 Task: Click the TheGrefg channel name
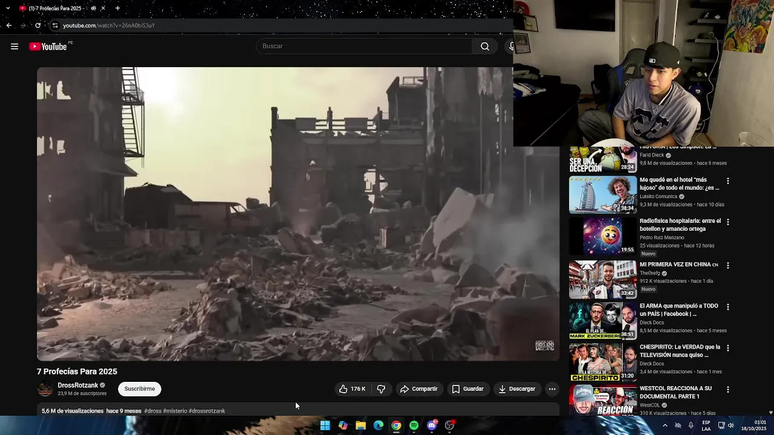pos(650,273)
